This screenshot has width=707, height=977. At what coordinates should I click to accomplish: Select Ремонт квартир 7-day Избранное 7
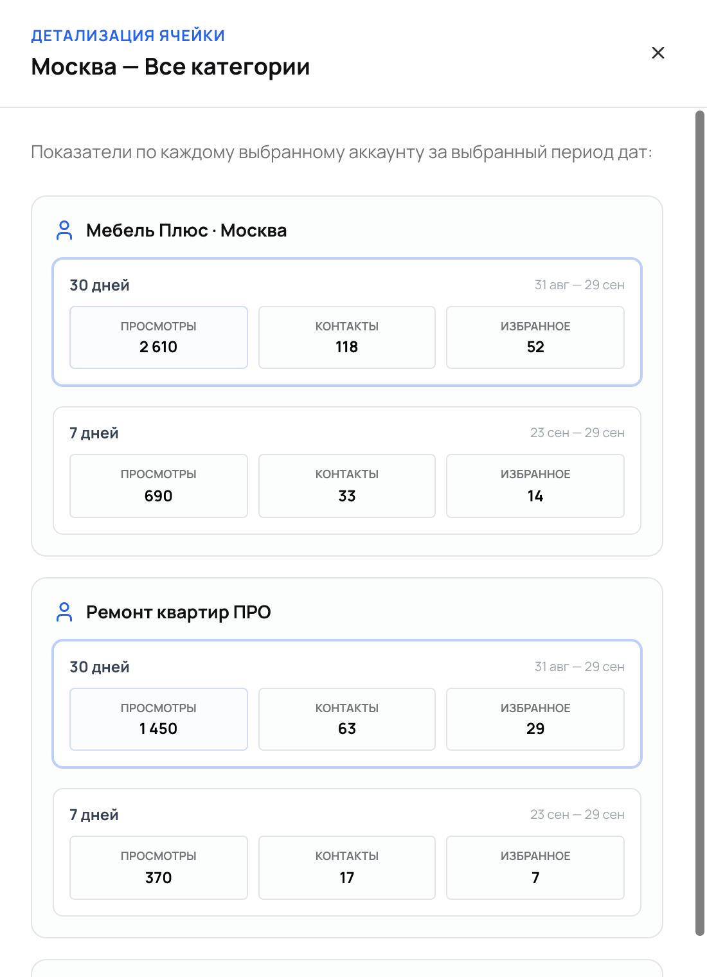click(535, 868)
